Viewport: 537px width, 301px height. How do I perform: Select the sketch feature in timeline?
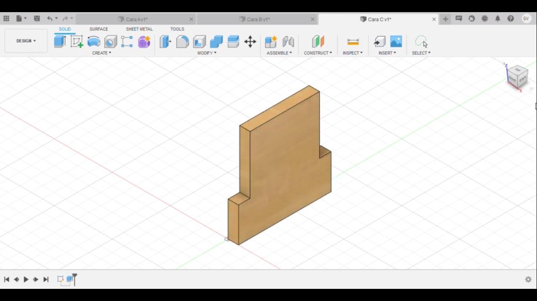click(x=60, y=279)
